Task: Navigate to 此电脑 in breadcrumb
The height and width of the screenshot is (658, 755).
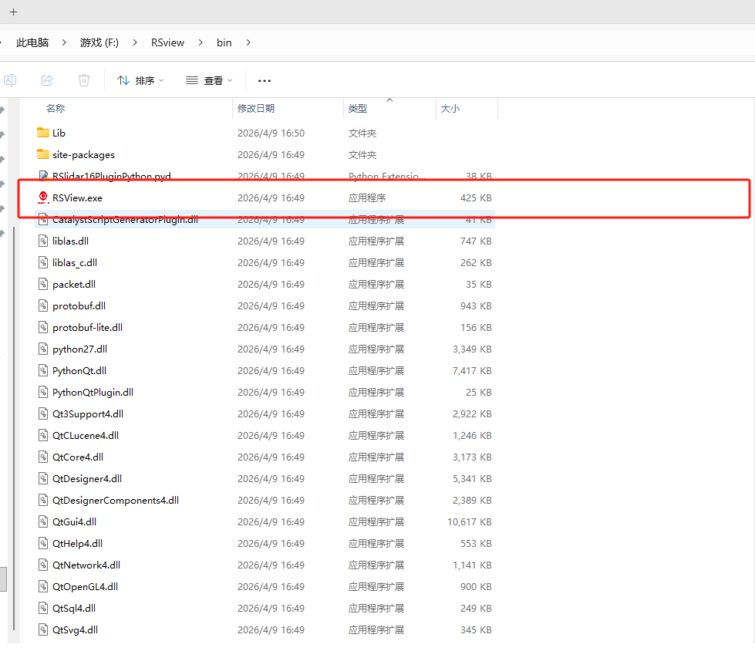Action: (x=32, y=42)
